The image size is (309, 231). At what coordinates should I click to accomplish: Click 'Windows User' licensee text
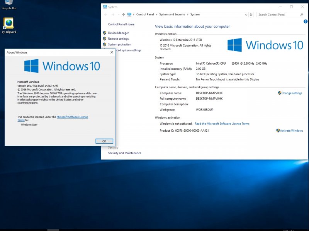pos(29,124)
